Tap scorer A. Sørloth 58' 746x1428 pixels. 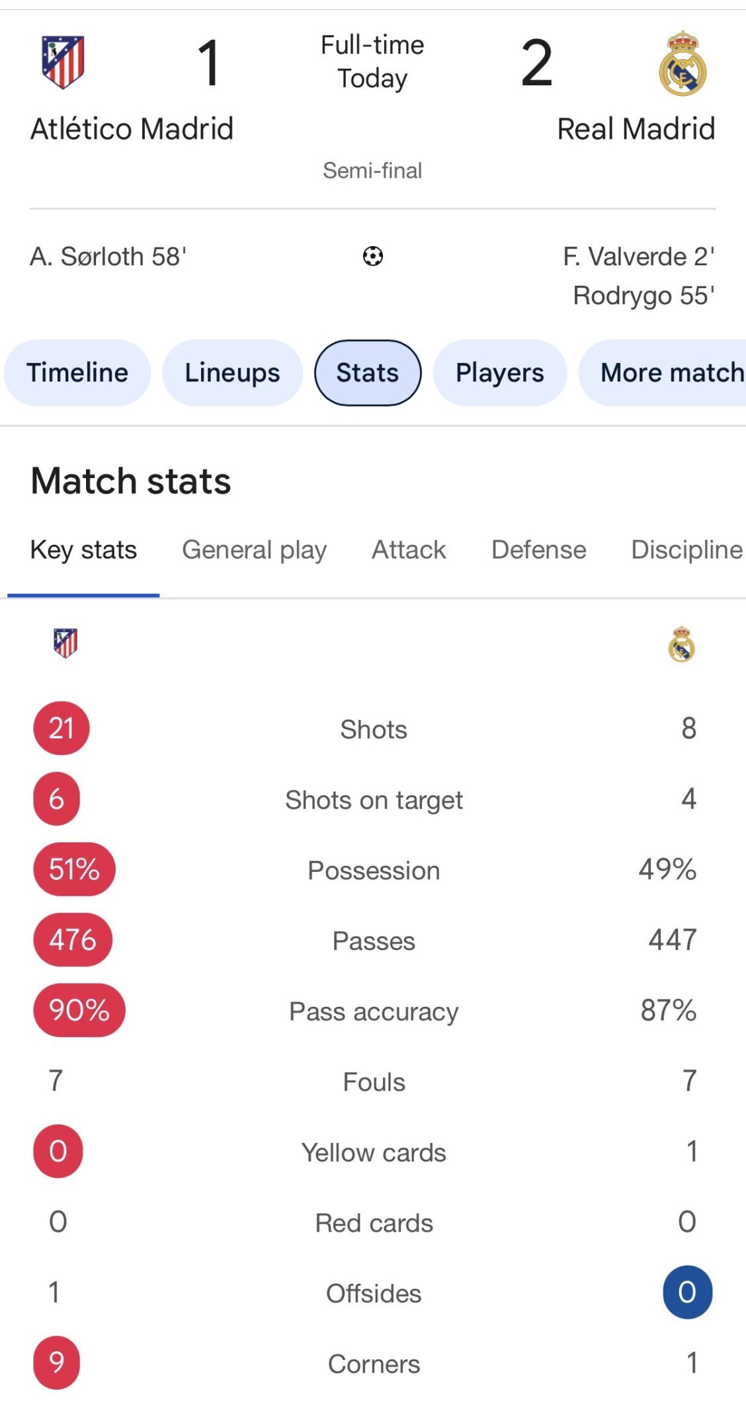tap(108, 257)
